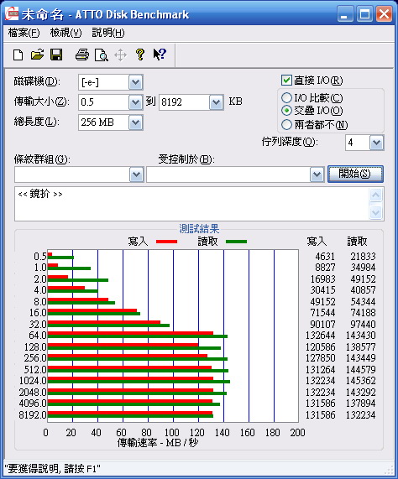Click the New document toolbar icon
Screen dimensions: 398x479
18,55
